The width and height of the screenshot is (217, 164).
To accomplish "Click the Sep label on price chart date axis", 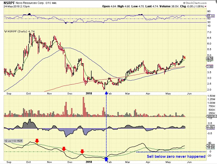I will [9, 94].
